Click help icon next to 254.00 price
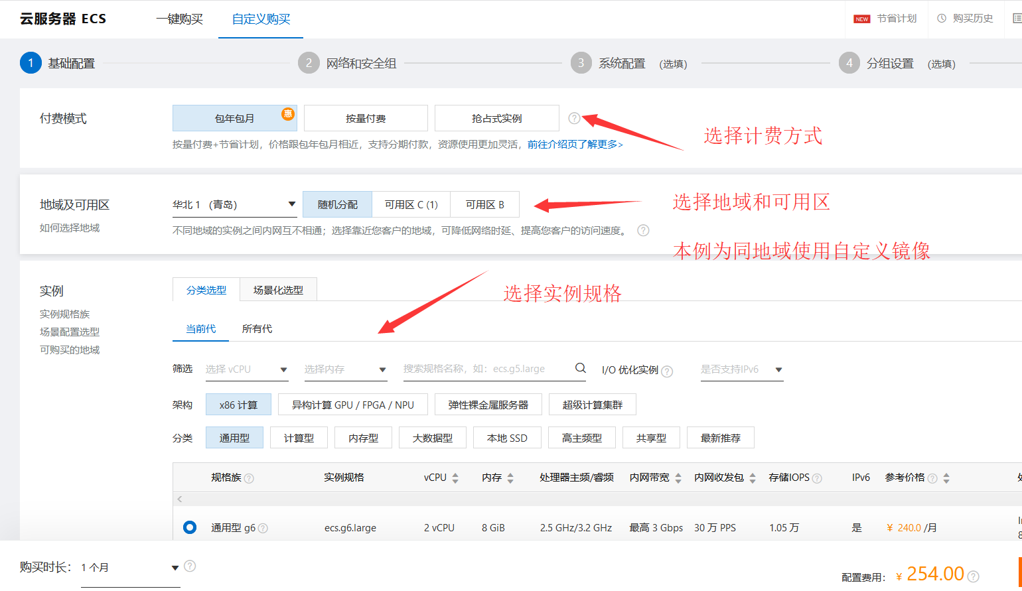Viewport: 1022px width, 591px height. [x=974, y=576]
